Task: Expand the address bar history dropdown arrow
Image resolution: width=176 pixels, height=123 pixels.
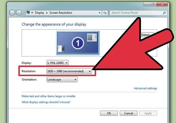Action: [x=99, y=13]
